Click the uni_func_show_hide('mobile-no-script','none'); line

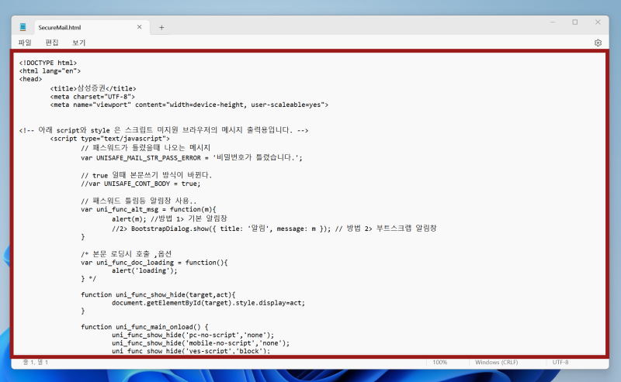(200, 343)
